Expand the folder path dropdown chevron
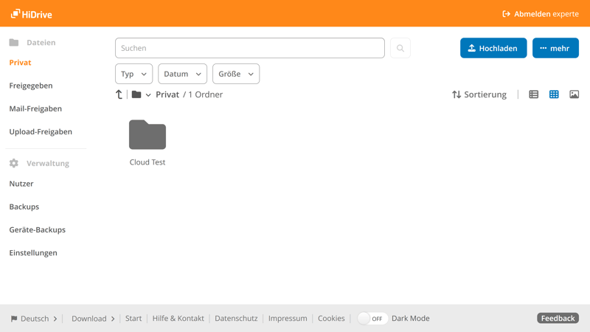 [x=148, y=95]
